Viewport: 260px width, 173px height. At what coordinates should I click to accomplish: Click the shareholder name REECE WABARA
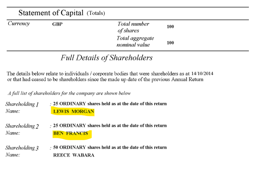coord(74,155)
